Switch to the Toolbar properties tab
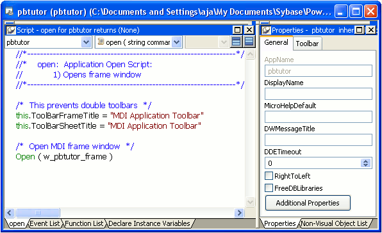The image size is (382, 233). 307,44
